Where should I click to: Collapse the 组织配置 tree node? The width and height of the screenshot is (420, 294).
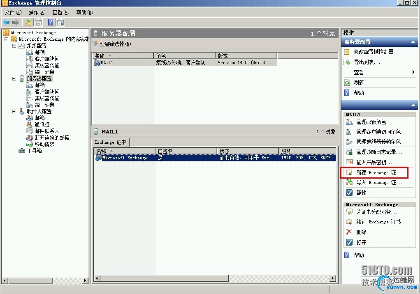point(14,46)
